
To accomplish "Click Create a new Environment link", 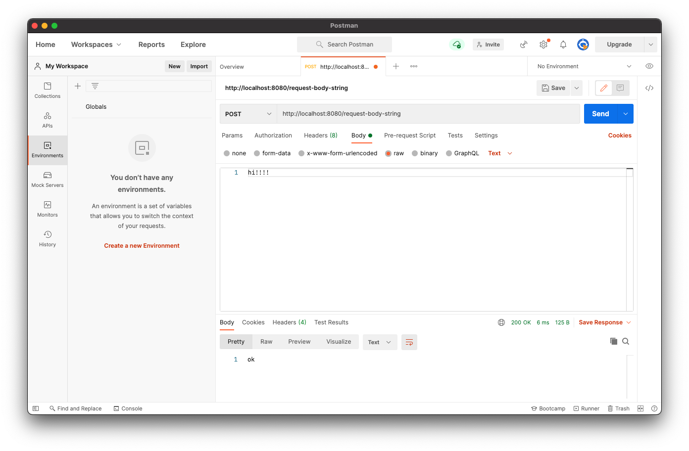I will (142, 246).
